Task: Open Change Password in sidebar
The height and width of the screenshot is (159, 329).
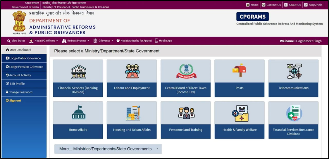Action: 24,92
